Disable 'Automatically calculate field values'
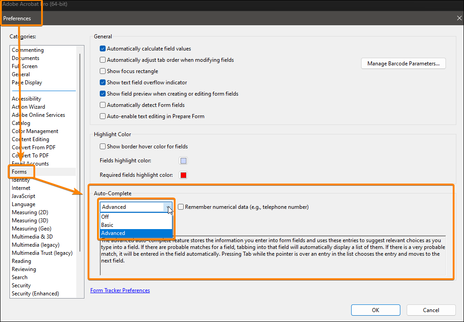 (102, 48)
